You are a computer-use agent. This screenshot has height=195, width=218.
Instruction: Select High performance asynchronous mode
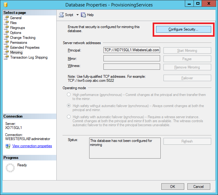[x=69, y=95]
